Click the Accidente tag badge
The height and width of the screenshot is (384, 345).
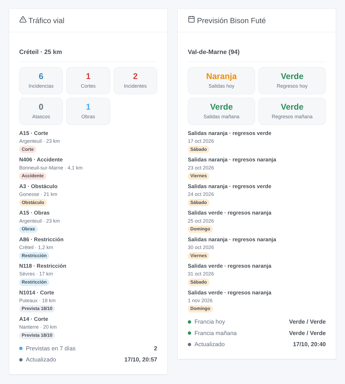pos(33,176)
